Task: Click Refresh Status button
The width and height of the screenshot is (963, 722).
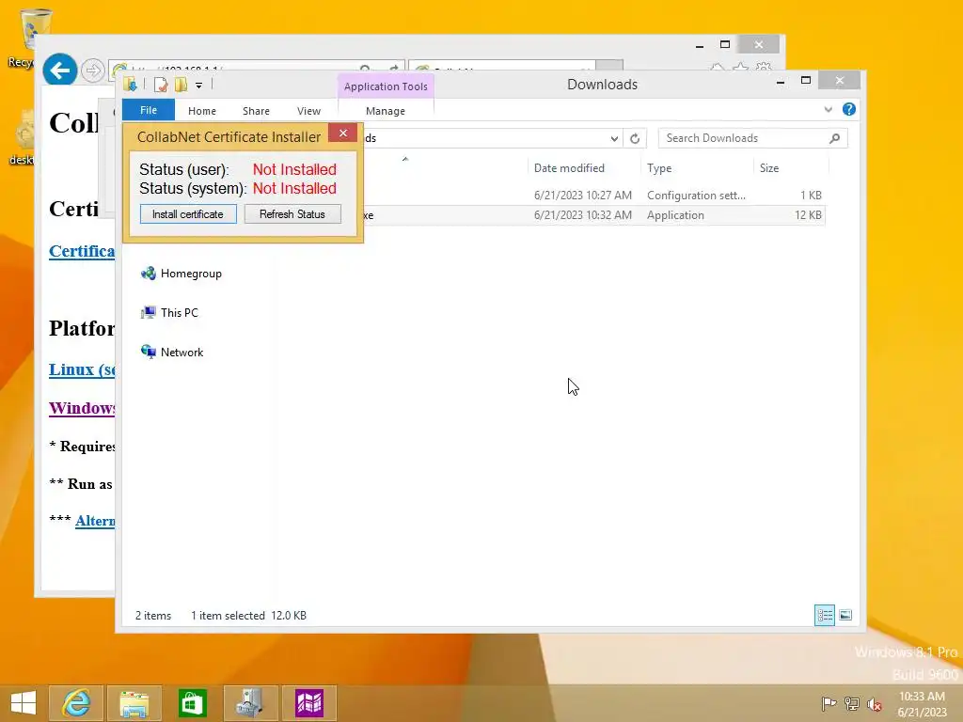Action: 292,214
